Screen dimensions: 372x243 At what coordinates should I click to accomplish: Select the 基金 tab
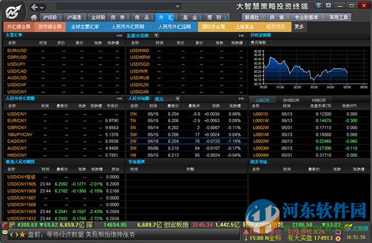click(190, 17)
